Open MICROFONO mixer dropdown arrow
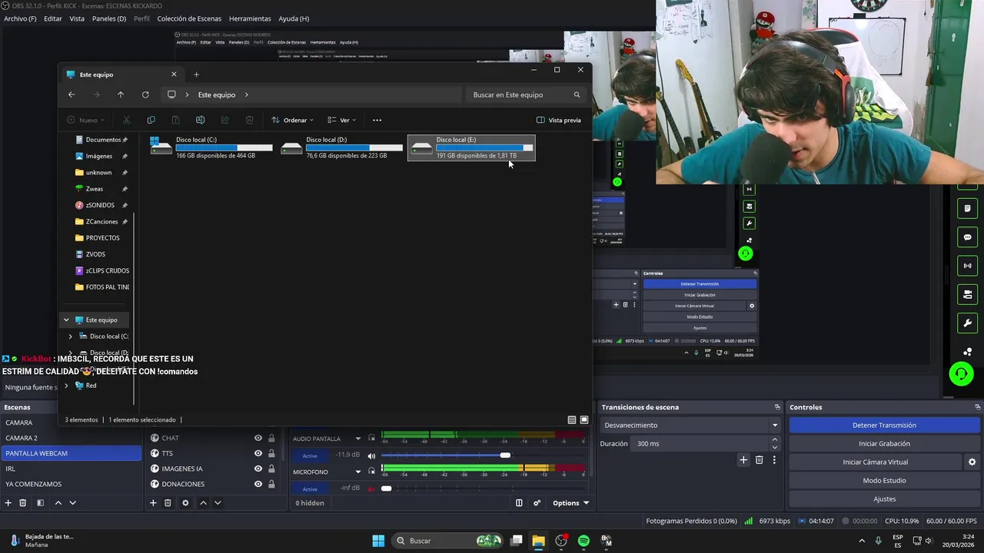This screenshot has width=984, height=553. tap(357, 472)
